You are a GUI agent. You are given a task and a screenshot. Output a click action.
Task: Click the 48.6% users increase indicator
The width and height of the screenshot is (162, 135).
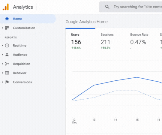76,48
